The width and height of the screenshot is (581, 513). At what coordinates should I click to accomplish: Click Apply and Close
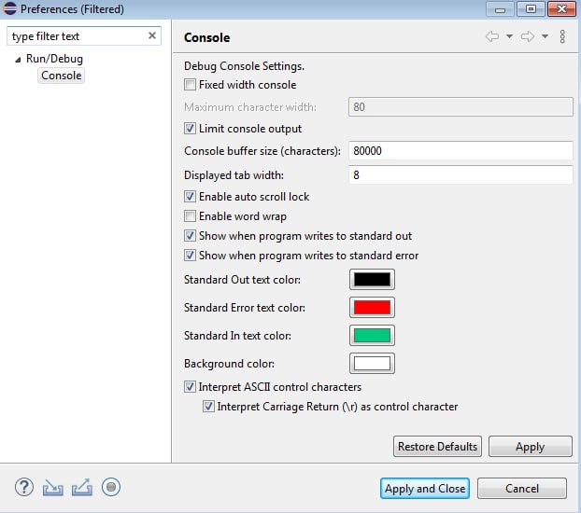click(x=425, y=489)
